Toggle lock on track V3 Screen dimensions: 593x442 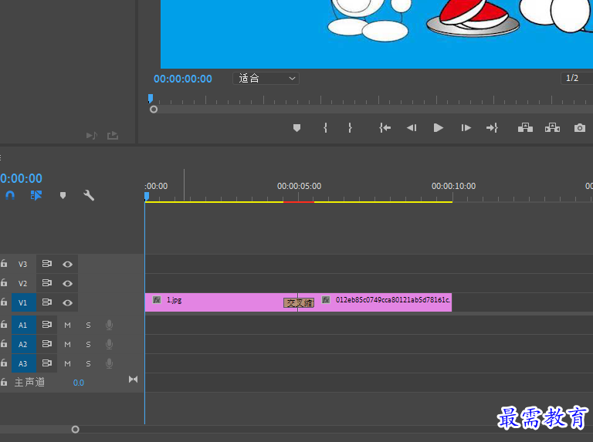tap(4, 263)
